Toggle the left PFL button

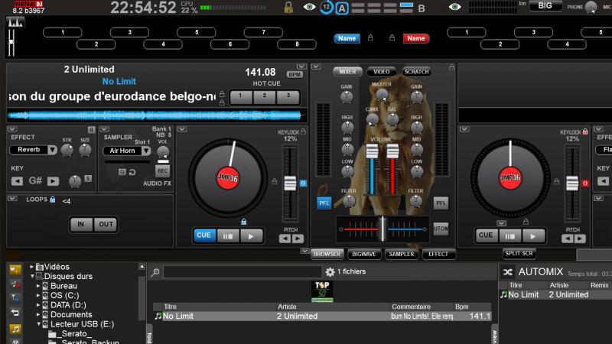[x=324, y=203]
